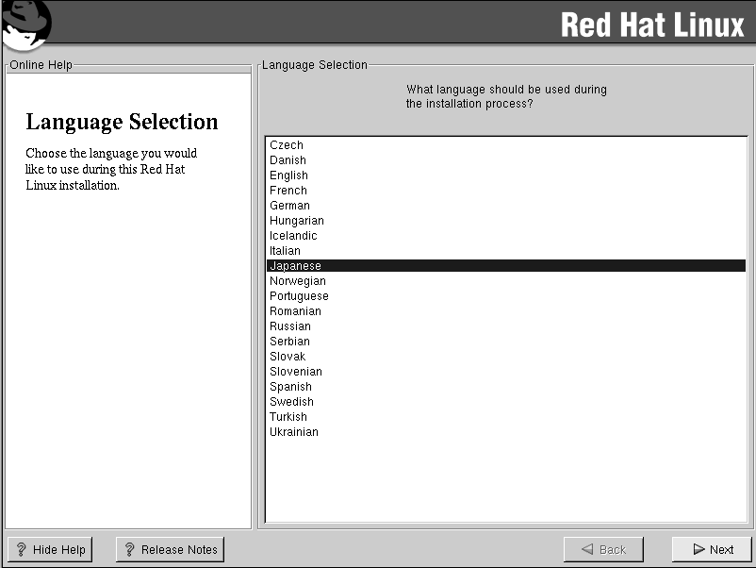Select Norwegian as installation language
Viewport: 756px width, 568px height.
click(298, 281)
